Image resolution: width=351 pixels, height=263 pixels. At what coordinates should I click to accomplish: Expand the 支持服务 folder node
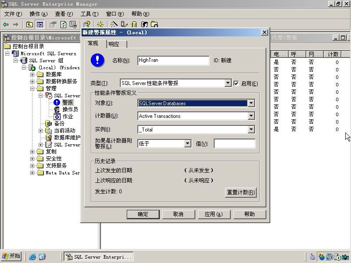[x=32, y=166]
